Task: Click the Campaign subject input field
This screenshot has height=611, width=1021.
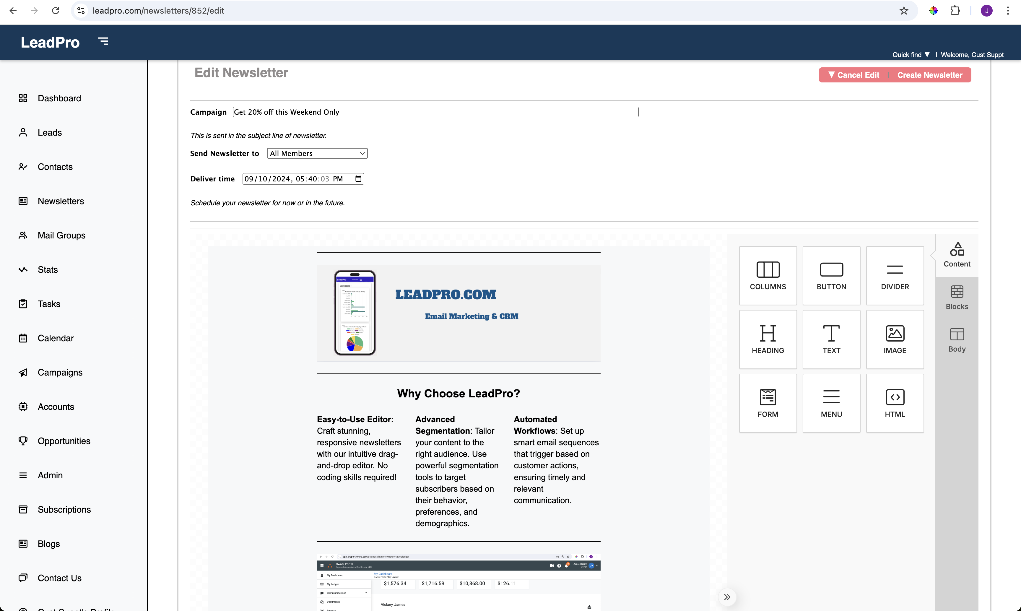Action: coord(435,112)
